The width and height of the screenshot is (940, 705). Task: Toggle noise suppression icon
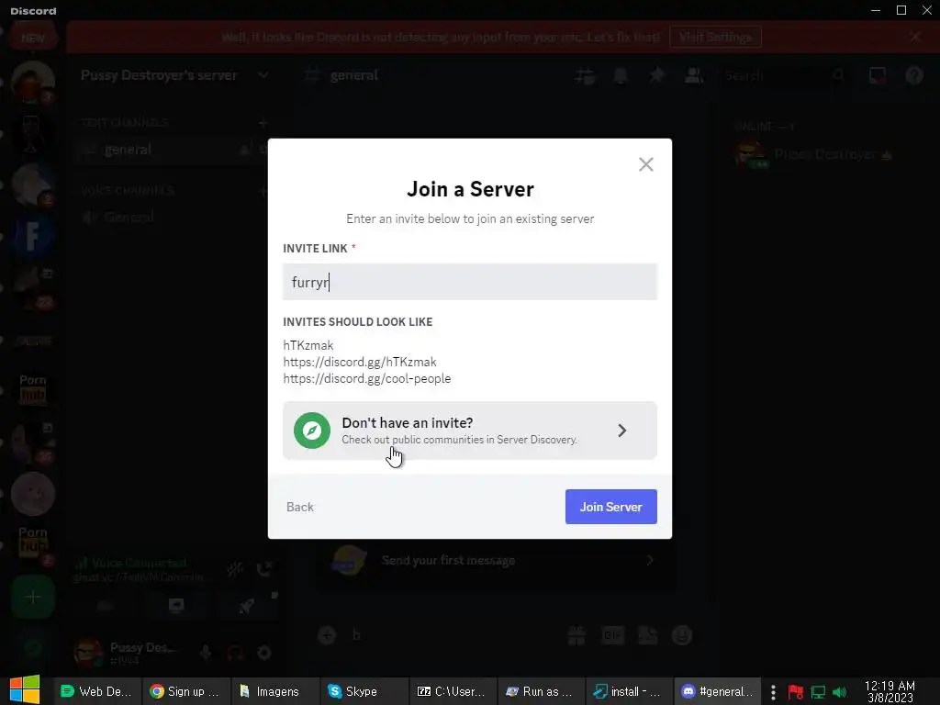pyautogui.click(x=234, y=569)
